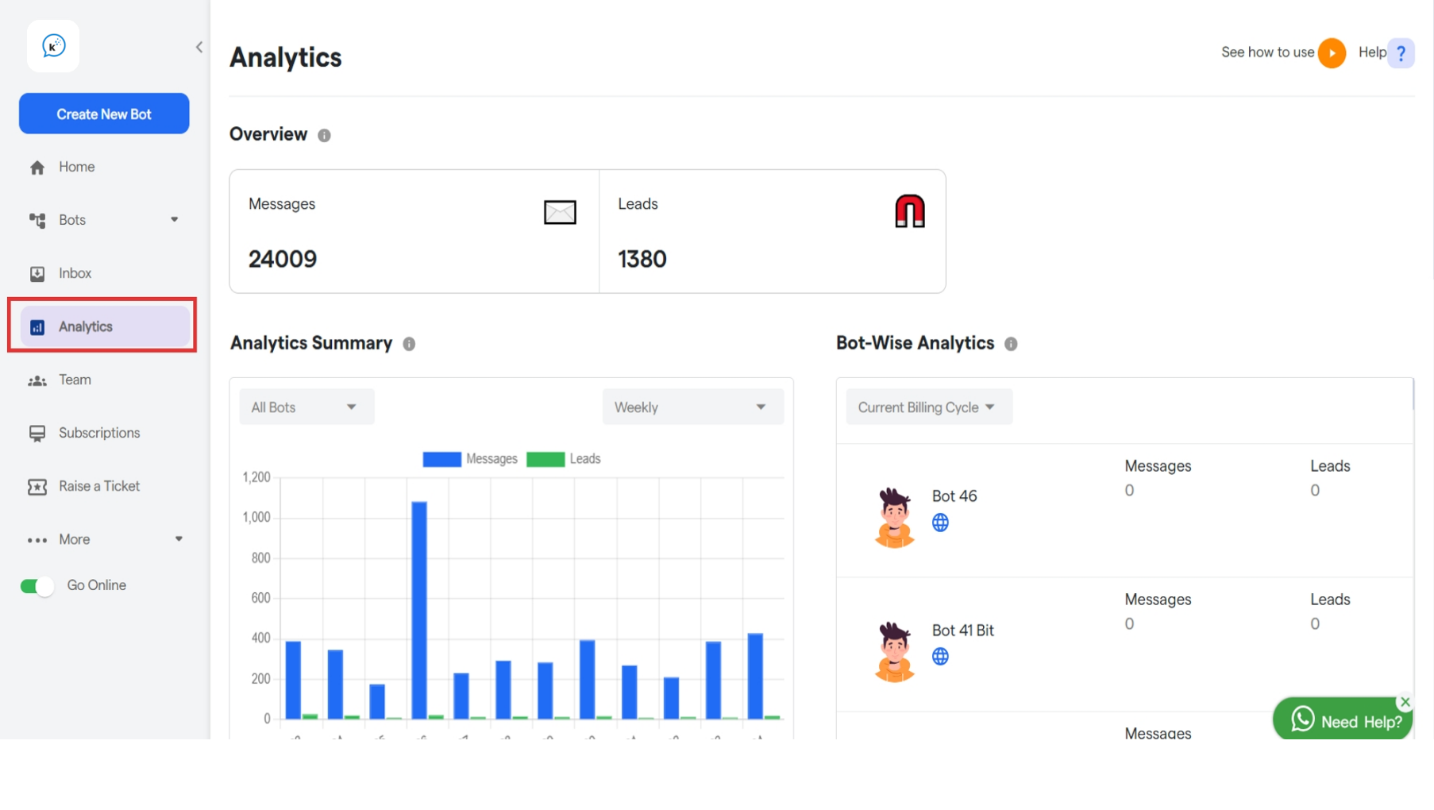Expand the Current Billing Cycle dropdown
1434x810 pixels.
927,406
